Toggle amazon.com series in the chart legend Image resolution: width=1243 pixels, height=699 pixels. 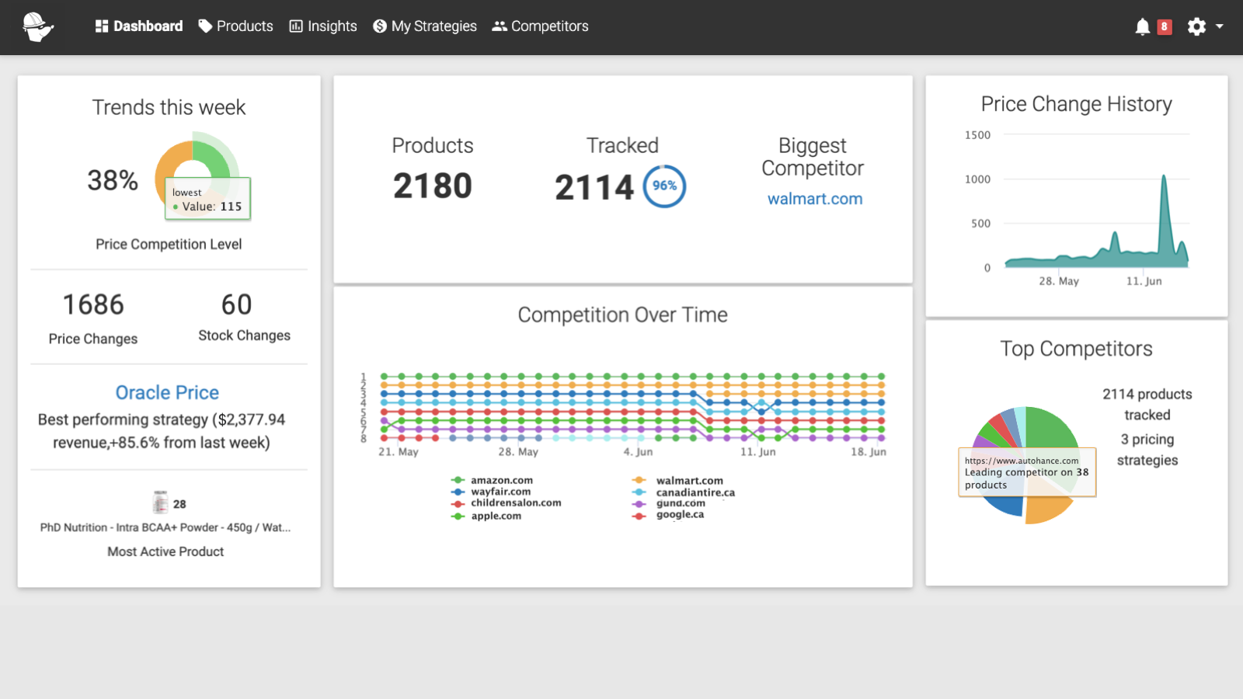pos(500,480)
